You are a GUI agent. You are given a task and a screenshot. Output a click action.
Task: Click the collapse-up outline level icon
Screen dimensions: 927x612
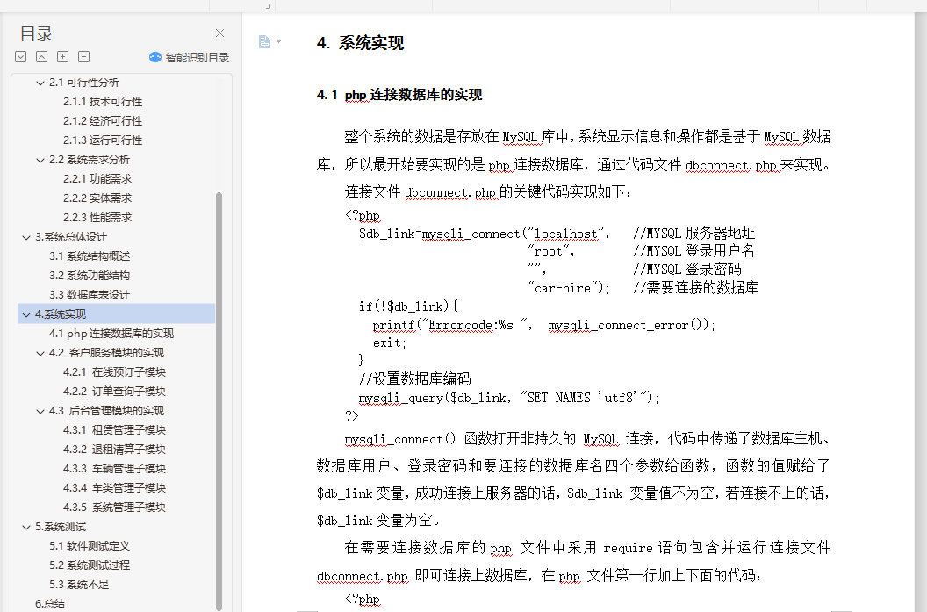41,57
